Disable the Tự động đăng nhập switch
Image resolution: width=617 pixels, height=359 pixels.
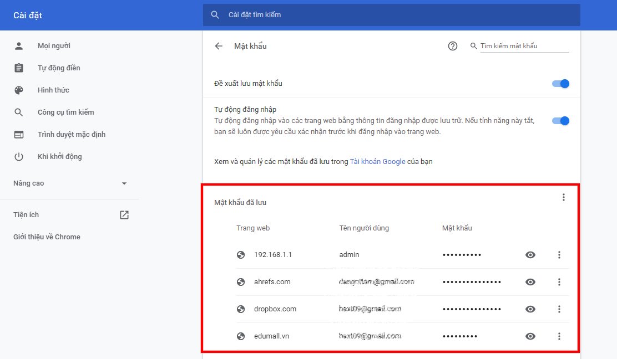coord(561,121)
